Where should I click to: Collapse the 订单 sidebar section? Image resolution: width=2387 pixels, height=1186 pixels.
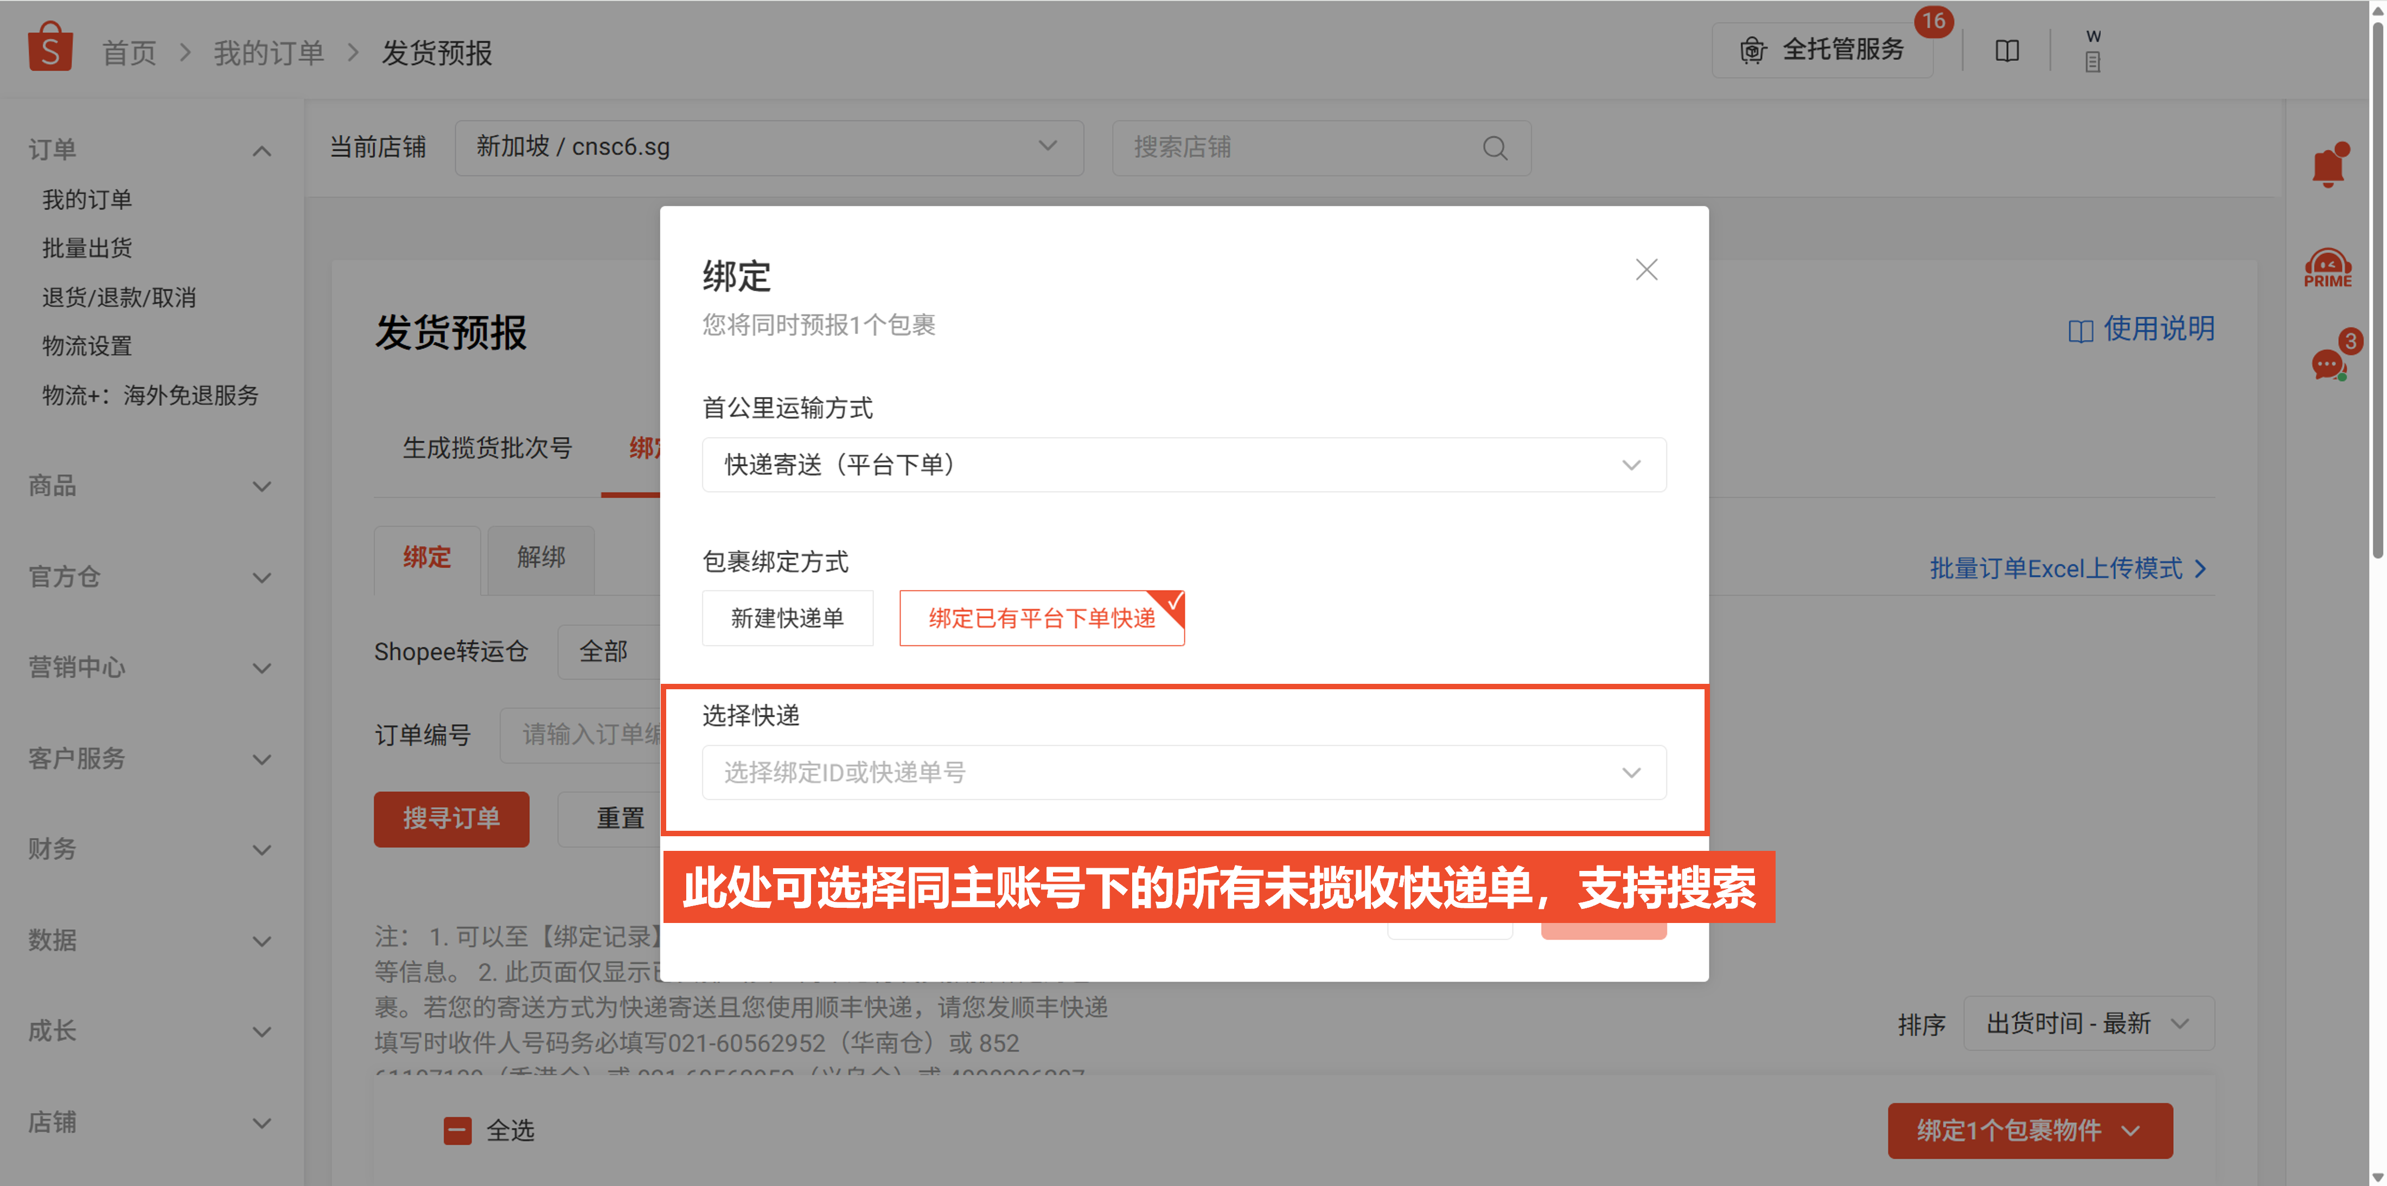(x=262, y=150)
